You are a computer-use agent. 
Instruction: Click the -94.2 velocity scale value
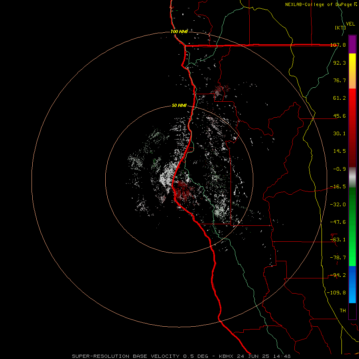[338, 275]
